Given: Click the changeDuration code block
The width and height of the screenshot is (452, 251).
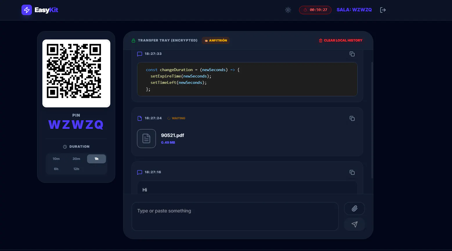Looking at the screenshot, I should (247, 79).
